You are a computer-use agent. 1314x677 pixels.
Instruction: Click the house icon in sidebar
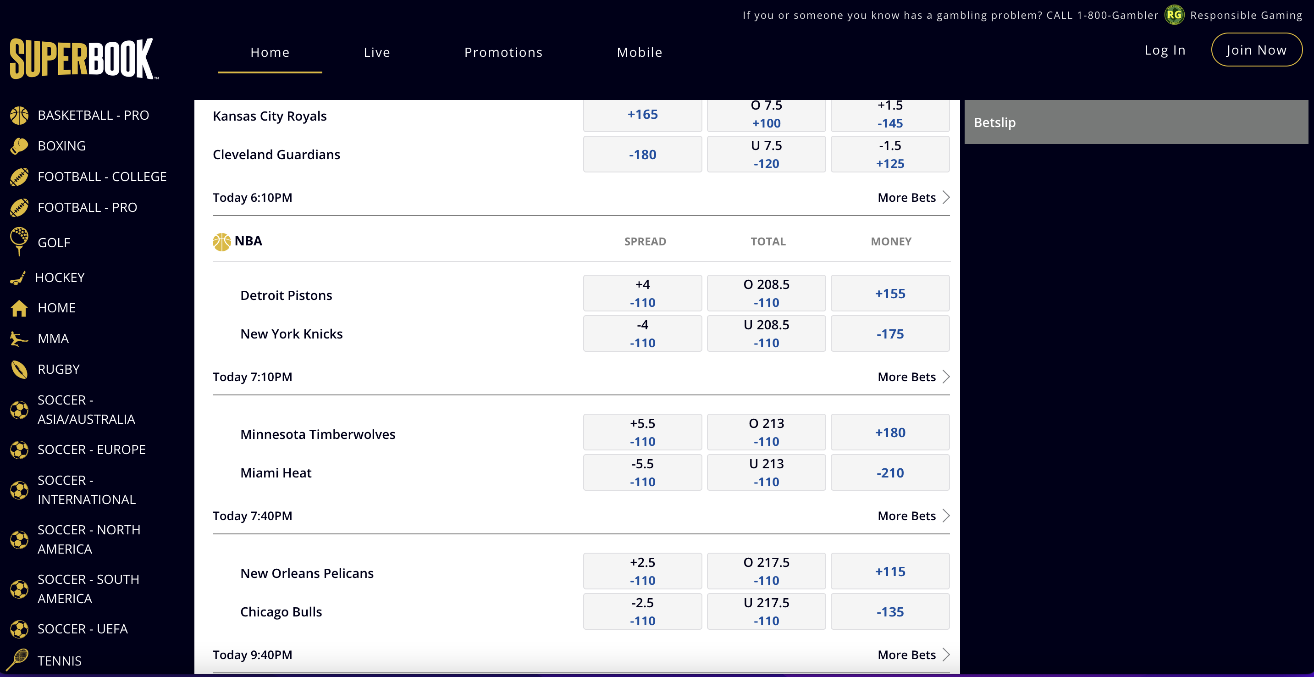click(x=19, y=308)
